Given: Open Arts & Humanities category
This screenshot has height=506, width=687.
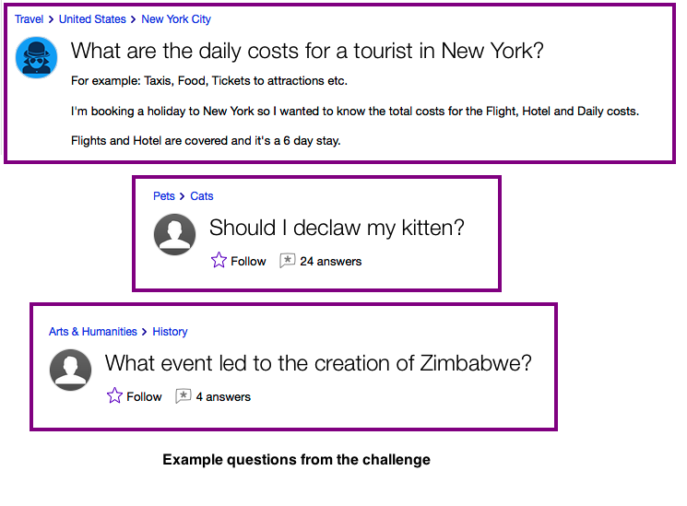Looking at the screenshot, I should pyautogui.click(x=93, y=332).
